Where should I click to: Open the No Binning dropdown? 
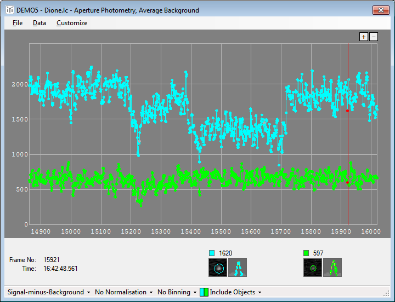click(x=177, y=292)
